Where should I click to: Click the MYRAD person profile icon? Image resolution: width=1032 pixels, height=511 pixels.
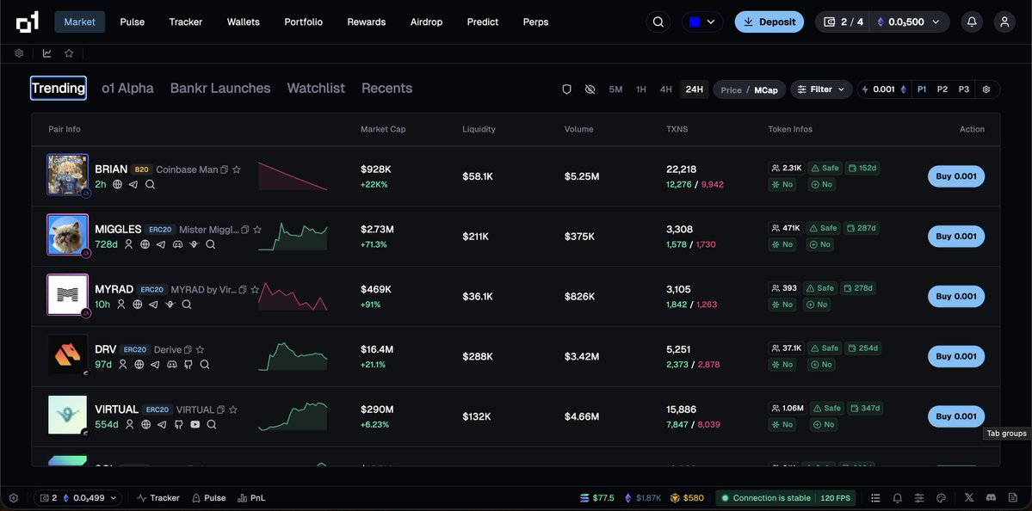pos(121,305)
